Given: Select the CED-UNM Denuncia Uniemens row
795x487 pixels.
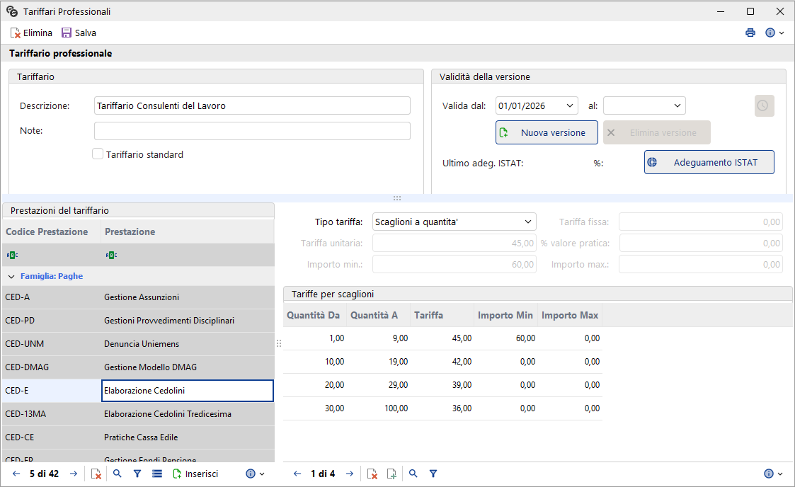Looking at the screenshot, I should coord(139,344).
